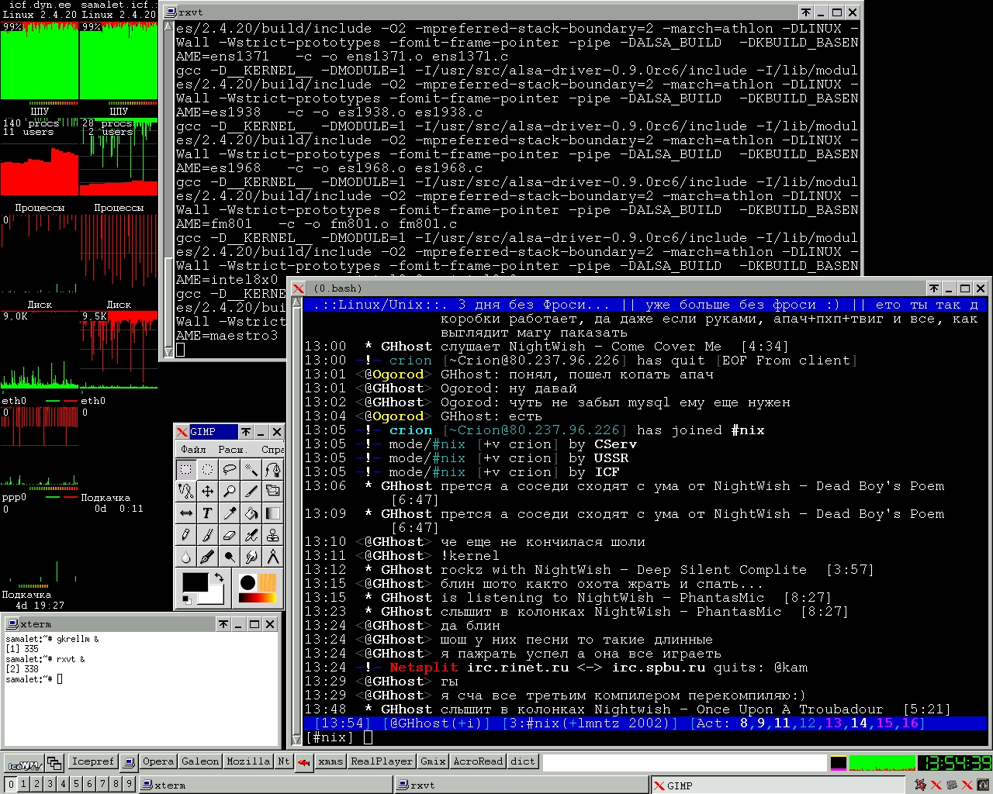The image size is (993, 794).
Task: Select the Color Picker eyedropper tool
Action: click(230, 513)
